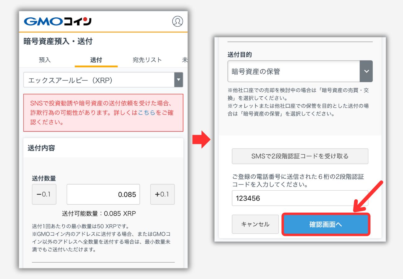The image size is (403, 279).
Task: Click the 送付数量 input showing 0.085
Action: pyautogui.click(x=103, y=194)
